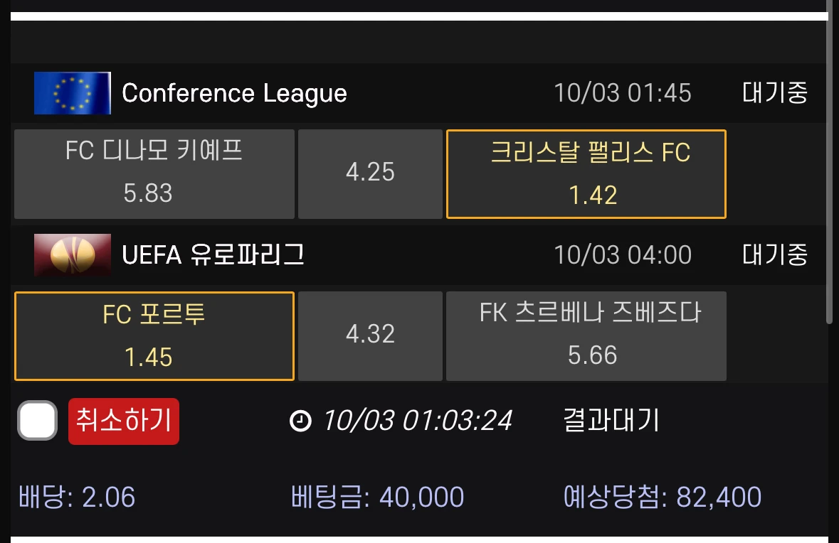Select FK 츠르베나 즈베즈다 odds 5.66
Viewport: 839px width, 543px height.
pyautogui.click(x=586, y=335)
